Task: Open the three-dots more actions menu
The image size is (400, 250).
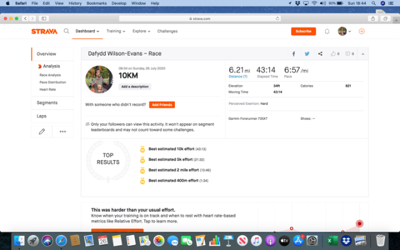Action: point(62,132)
